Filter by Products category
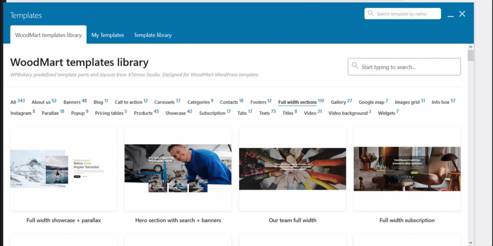The height and width of the screenshot is (246, 493). tap(146, 113)
